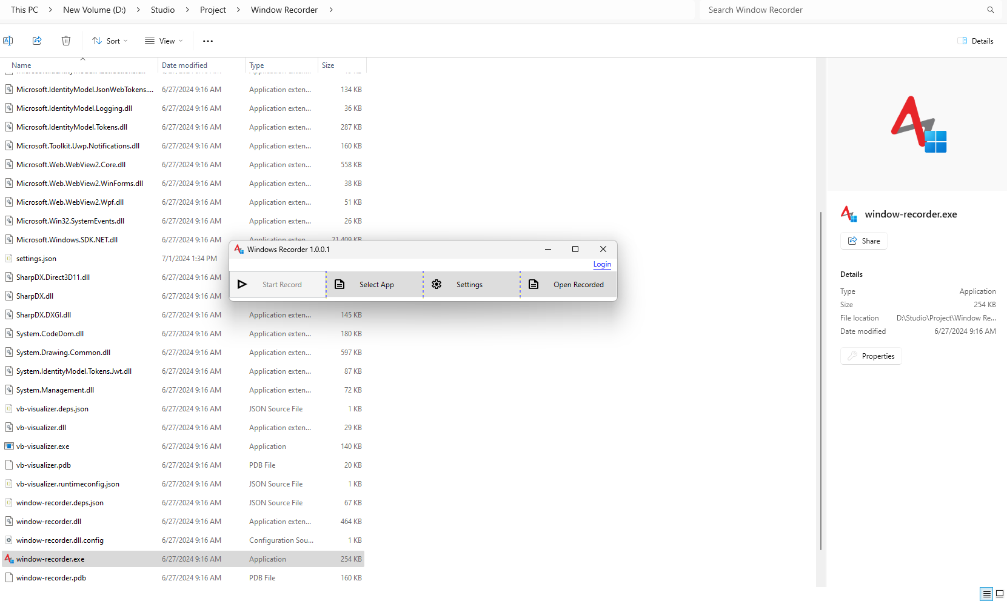Open the View dropdown menu
This screenshot has width=1007, height=601.
[164, 41]
